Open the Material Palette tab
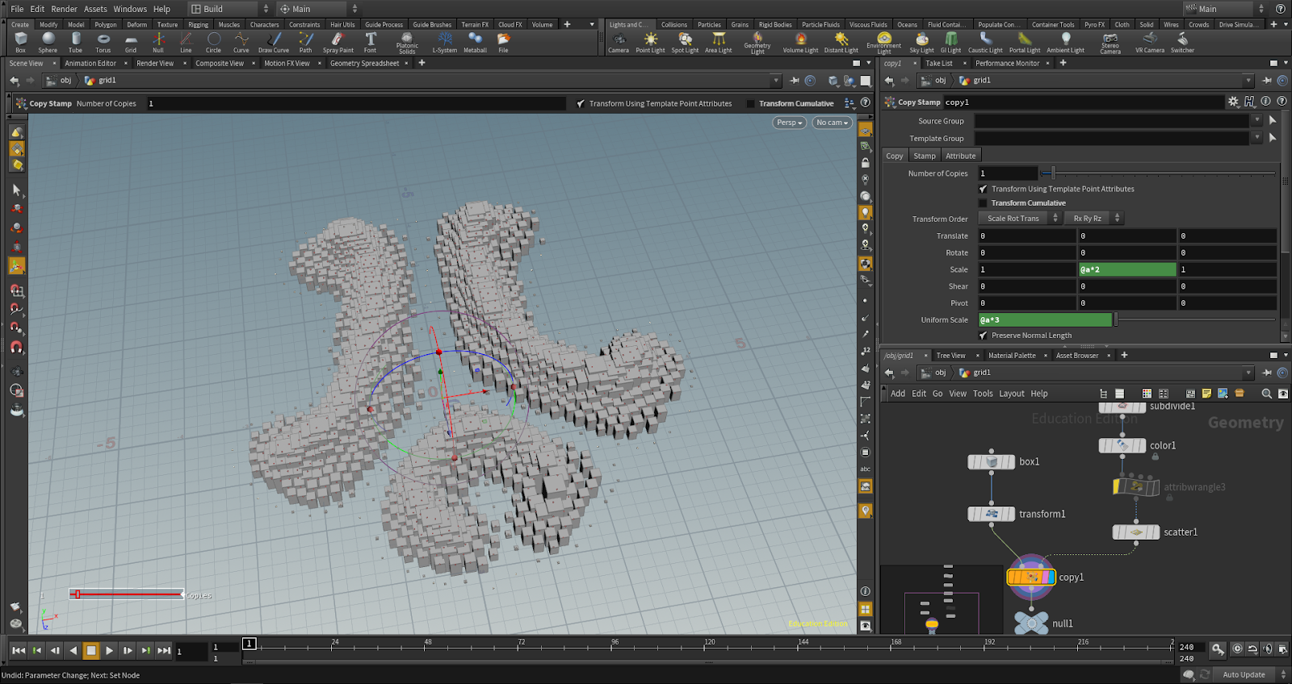 click(1012, 355)
